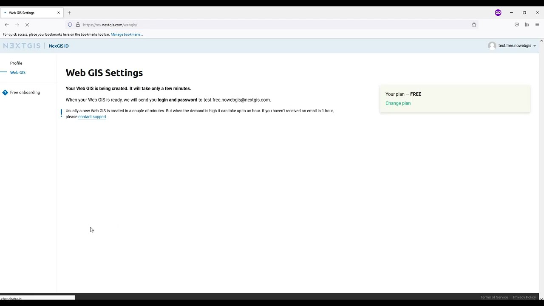Click the Change plan link
The image size is (544, 306).
click(x=398, y=103)
